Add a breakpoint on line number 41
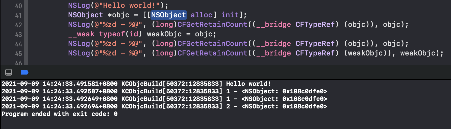This screenshot has width=451, height=129. click(18, 15)
